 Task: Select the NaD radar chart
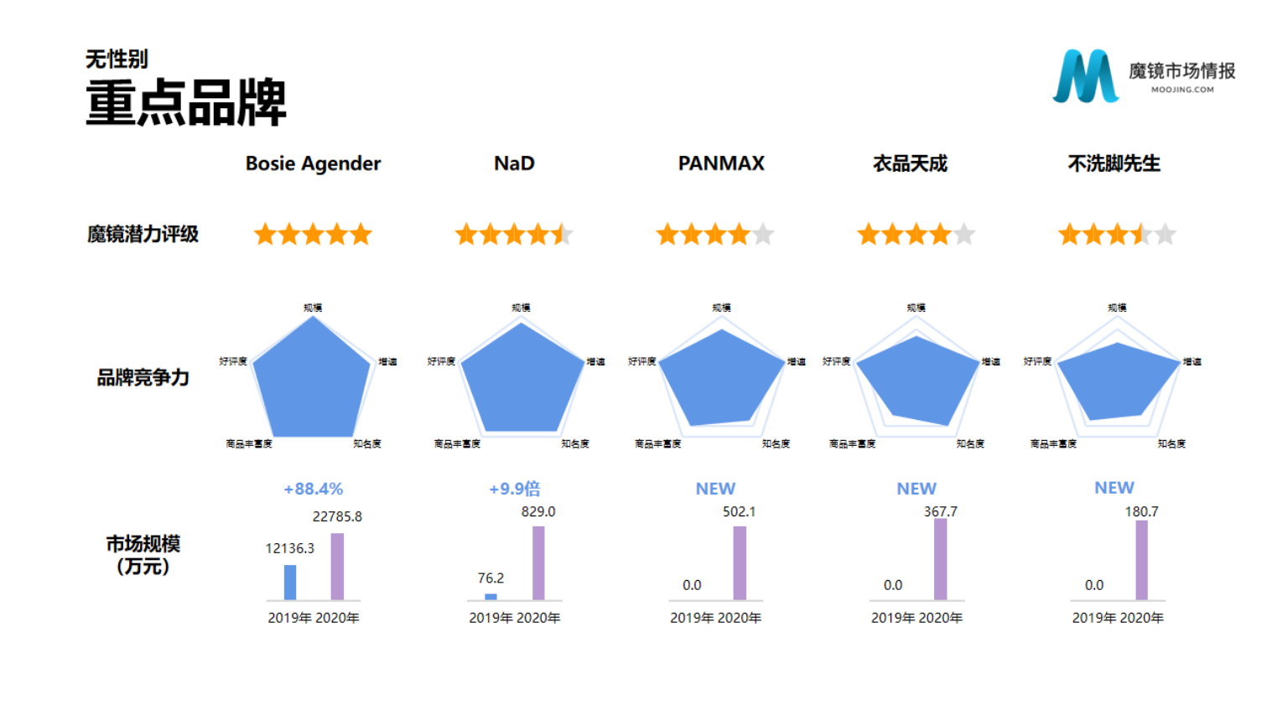click(x=521, y=379)
